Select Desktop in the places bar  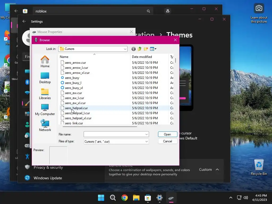tap(45, 78)
